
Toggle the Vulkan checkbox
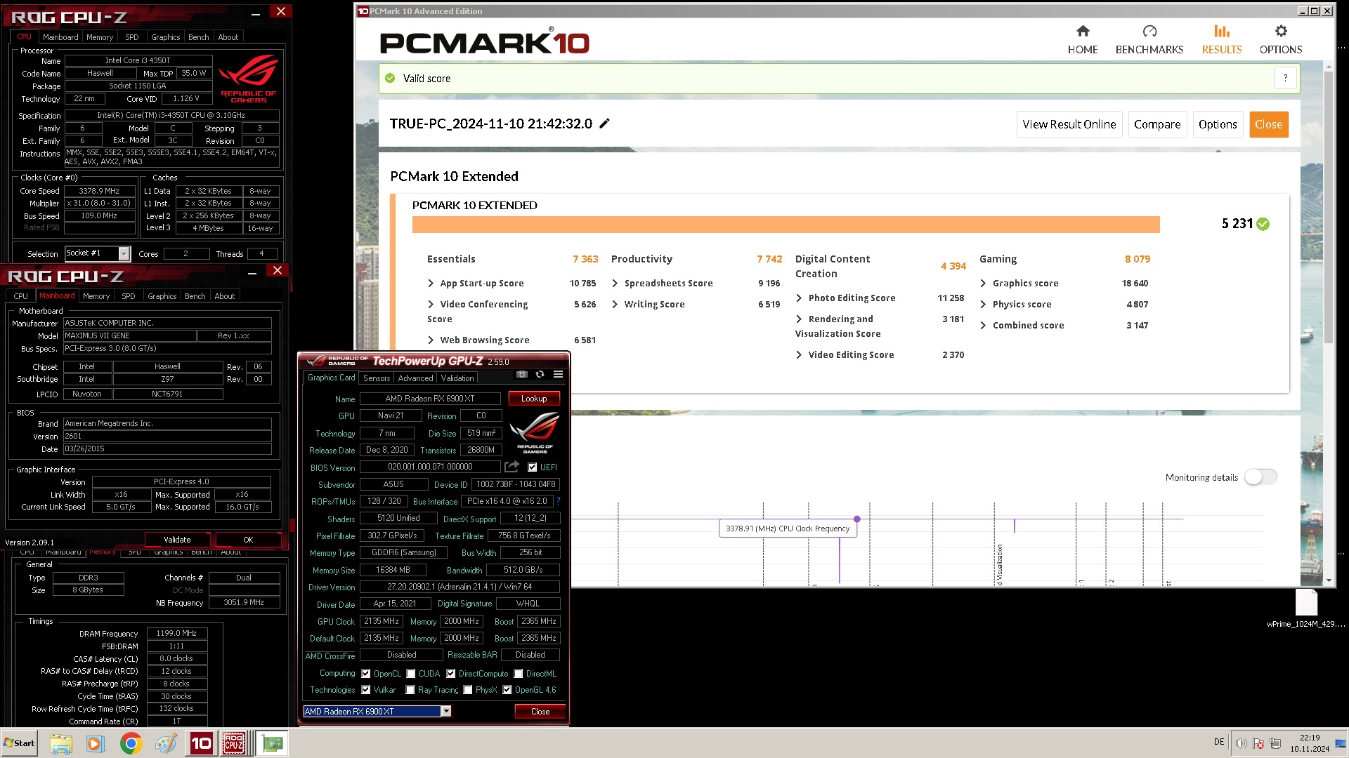point(366,690)
